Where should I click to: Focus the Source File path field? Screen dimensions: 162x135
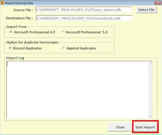click(84, 10)
